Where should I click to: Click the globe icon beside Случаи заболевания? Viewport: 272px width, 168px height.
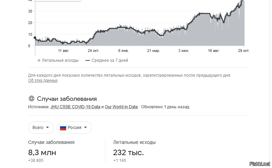[x=32, y=98]
